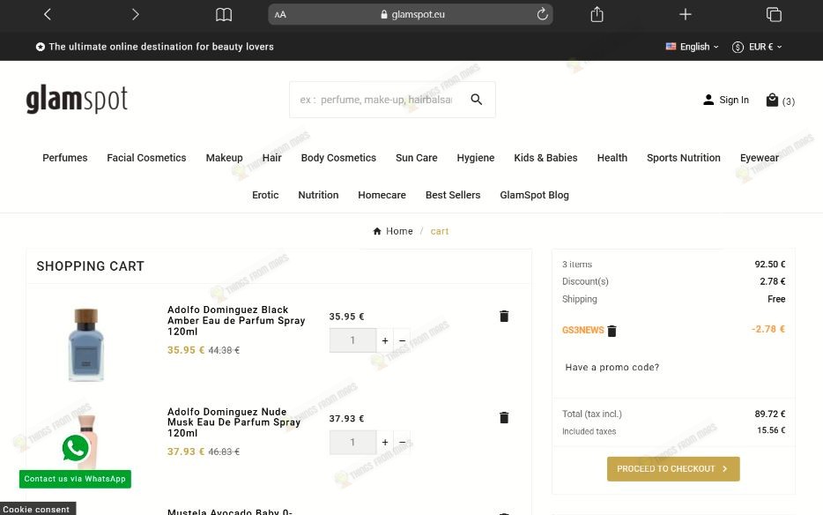
Task: Click the 92.50 € items subtotal
Action: pyautogui.click(x=770, y=265)
